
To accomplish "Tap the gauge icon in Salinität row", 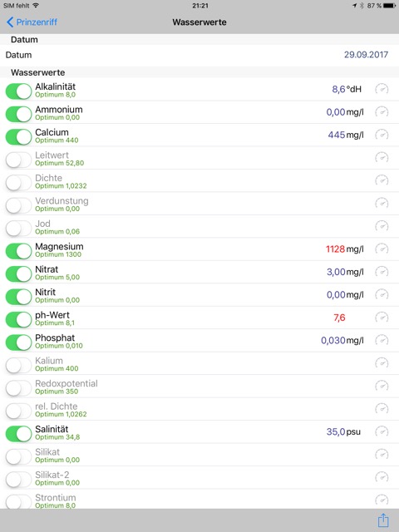I will point(382,431).
